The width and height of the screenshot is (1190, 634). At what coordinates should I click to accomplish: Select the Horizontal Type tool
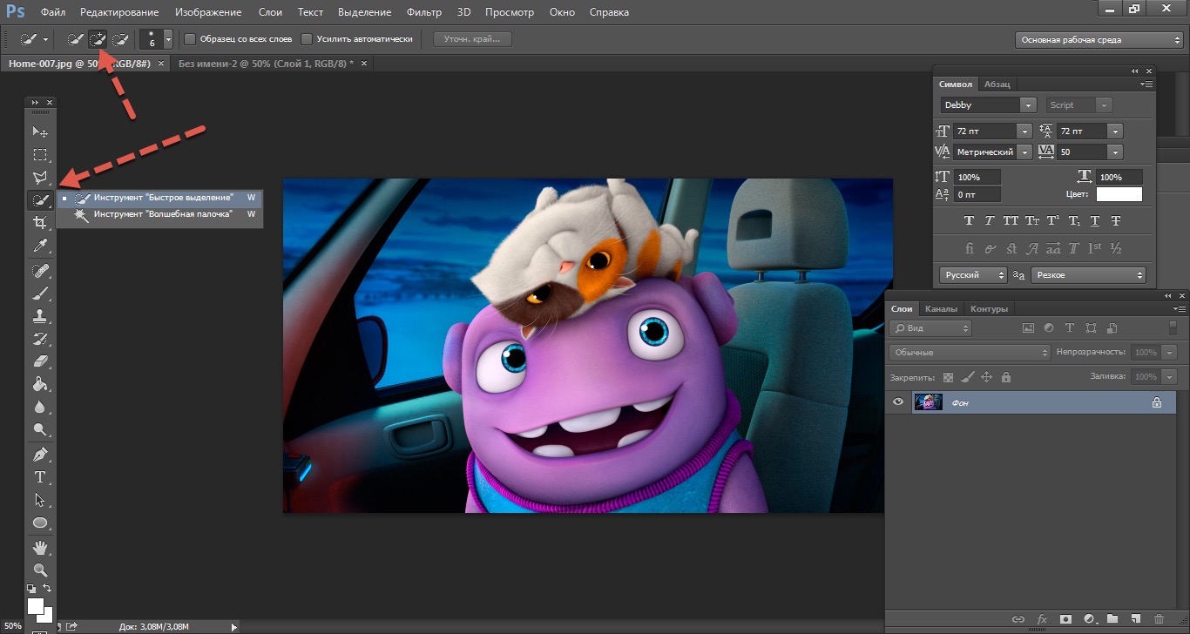tap(40, 477)
